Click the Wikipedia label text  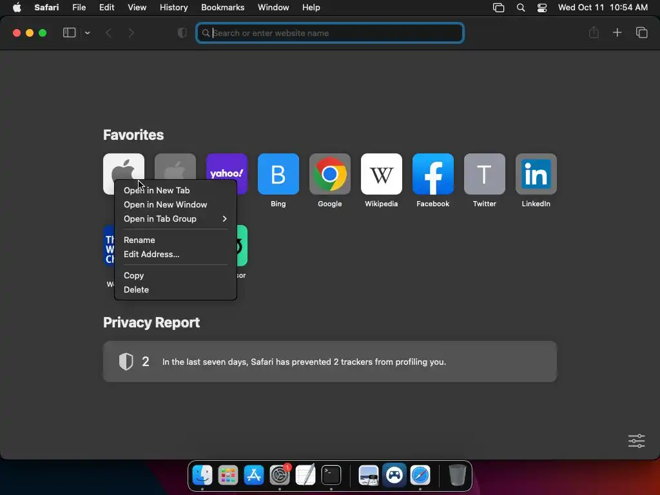(382, 204)
